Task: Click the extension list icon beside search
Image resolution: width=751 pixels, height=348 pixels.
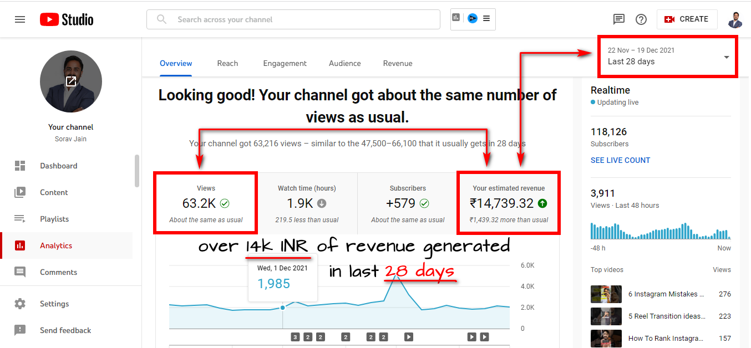Action: (486, 18)
